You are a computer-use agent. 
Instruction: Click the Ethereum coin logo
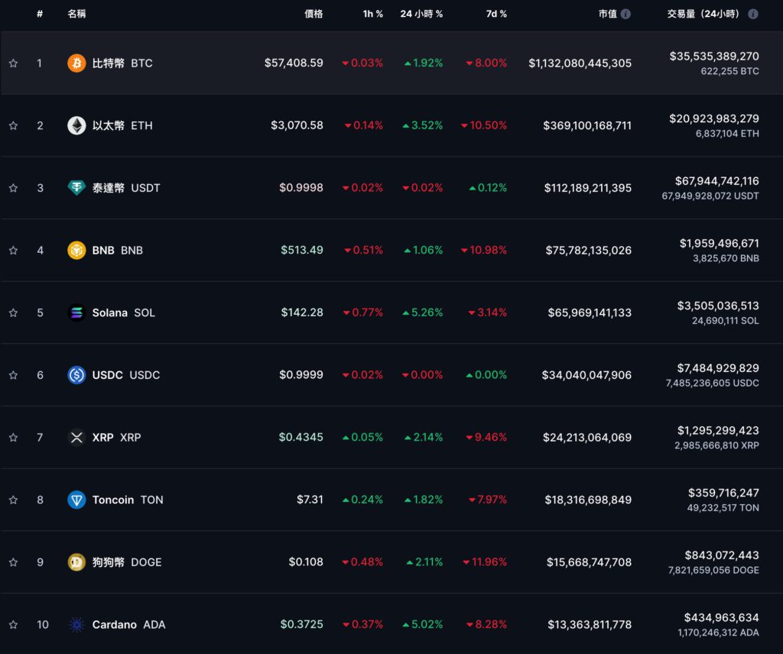click(x=76, y=125)
